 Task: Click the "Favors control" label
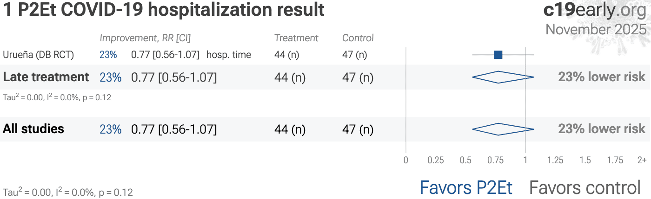pos(585,188)
